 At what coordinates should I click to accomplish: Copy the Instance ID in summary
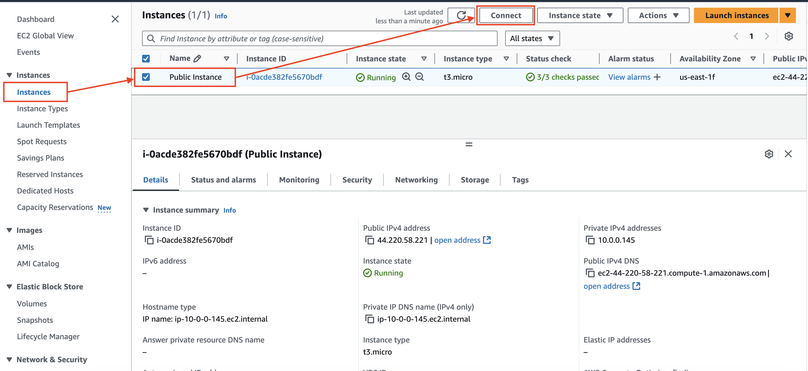click(x=149, y=240)
